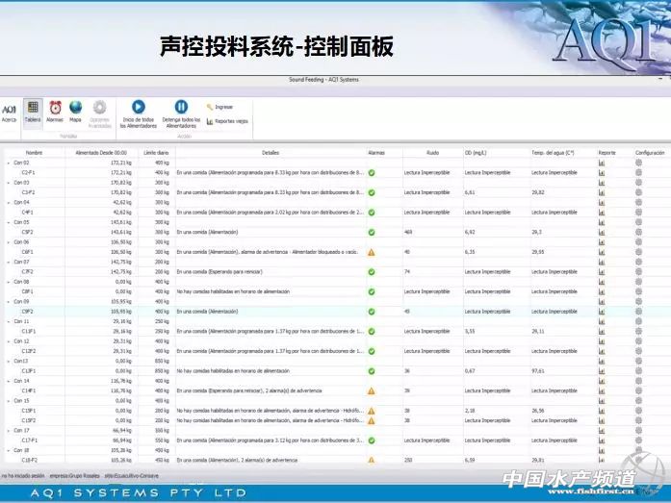Collapse the Con 06 tree row
The width and height of the screenshot is (671, 503).
pyautogui.click(x=10, y=242)
